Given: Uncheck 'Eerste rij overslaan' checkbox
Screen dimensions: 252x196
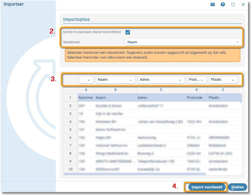Looking at the screenshot, I should 128,32.
